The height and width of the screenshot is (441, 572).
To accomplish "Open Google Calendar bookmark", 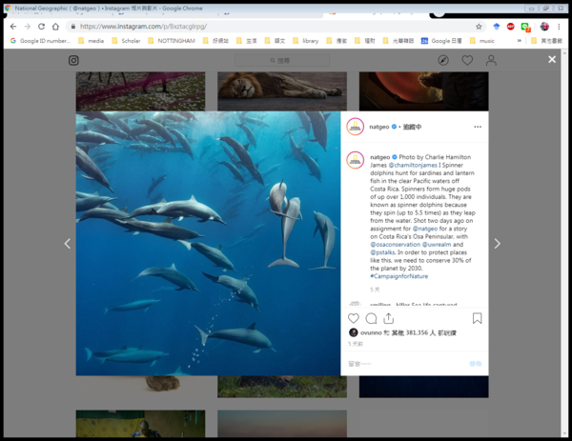I will click(441, 41).
